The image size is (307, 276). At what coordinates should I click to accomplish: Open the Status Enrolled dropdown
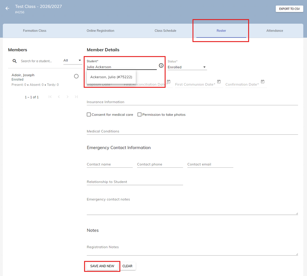[x=187, y=67]
